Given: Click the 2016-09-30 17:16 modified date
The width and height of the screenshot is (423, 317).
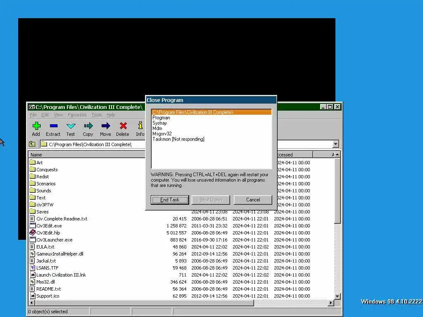Looking at the screenshot, I should coord(209,240).
